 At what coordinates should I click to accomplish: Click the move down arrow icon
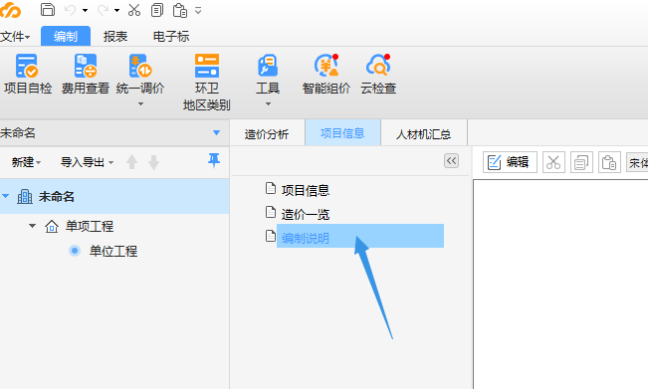153,162
